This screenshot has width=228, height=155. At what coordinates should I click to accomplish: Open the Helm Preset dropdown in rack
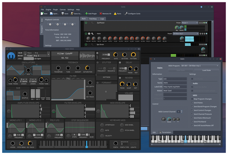tap(185, 34)
